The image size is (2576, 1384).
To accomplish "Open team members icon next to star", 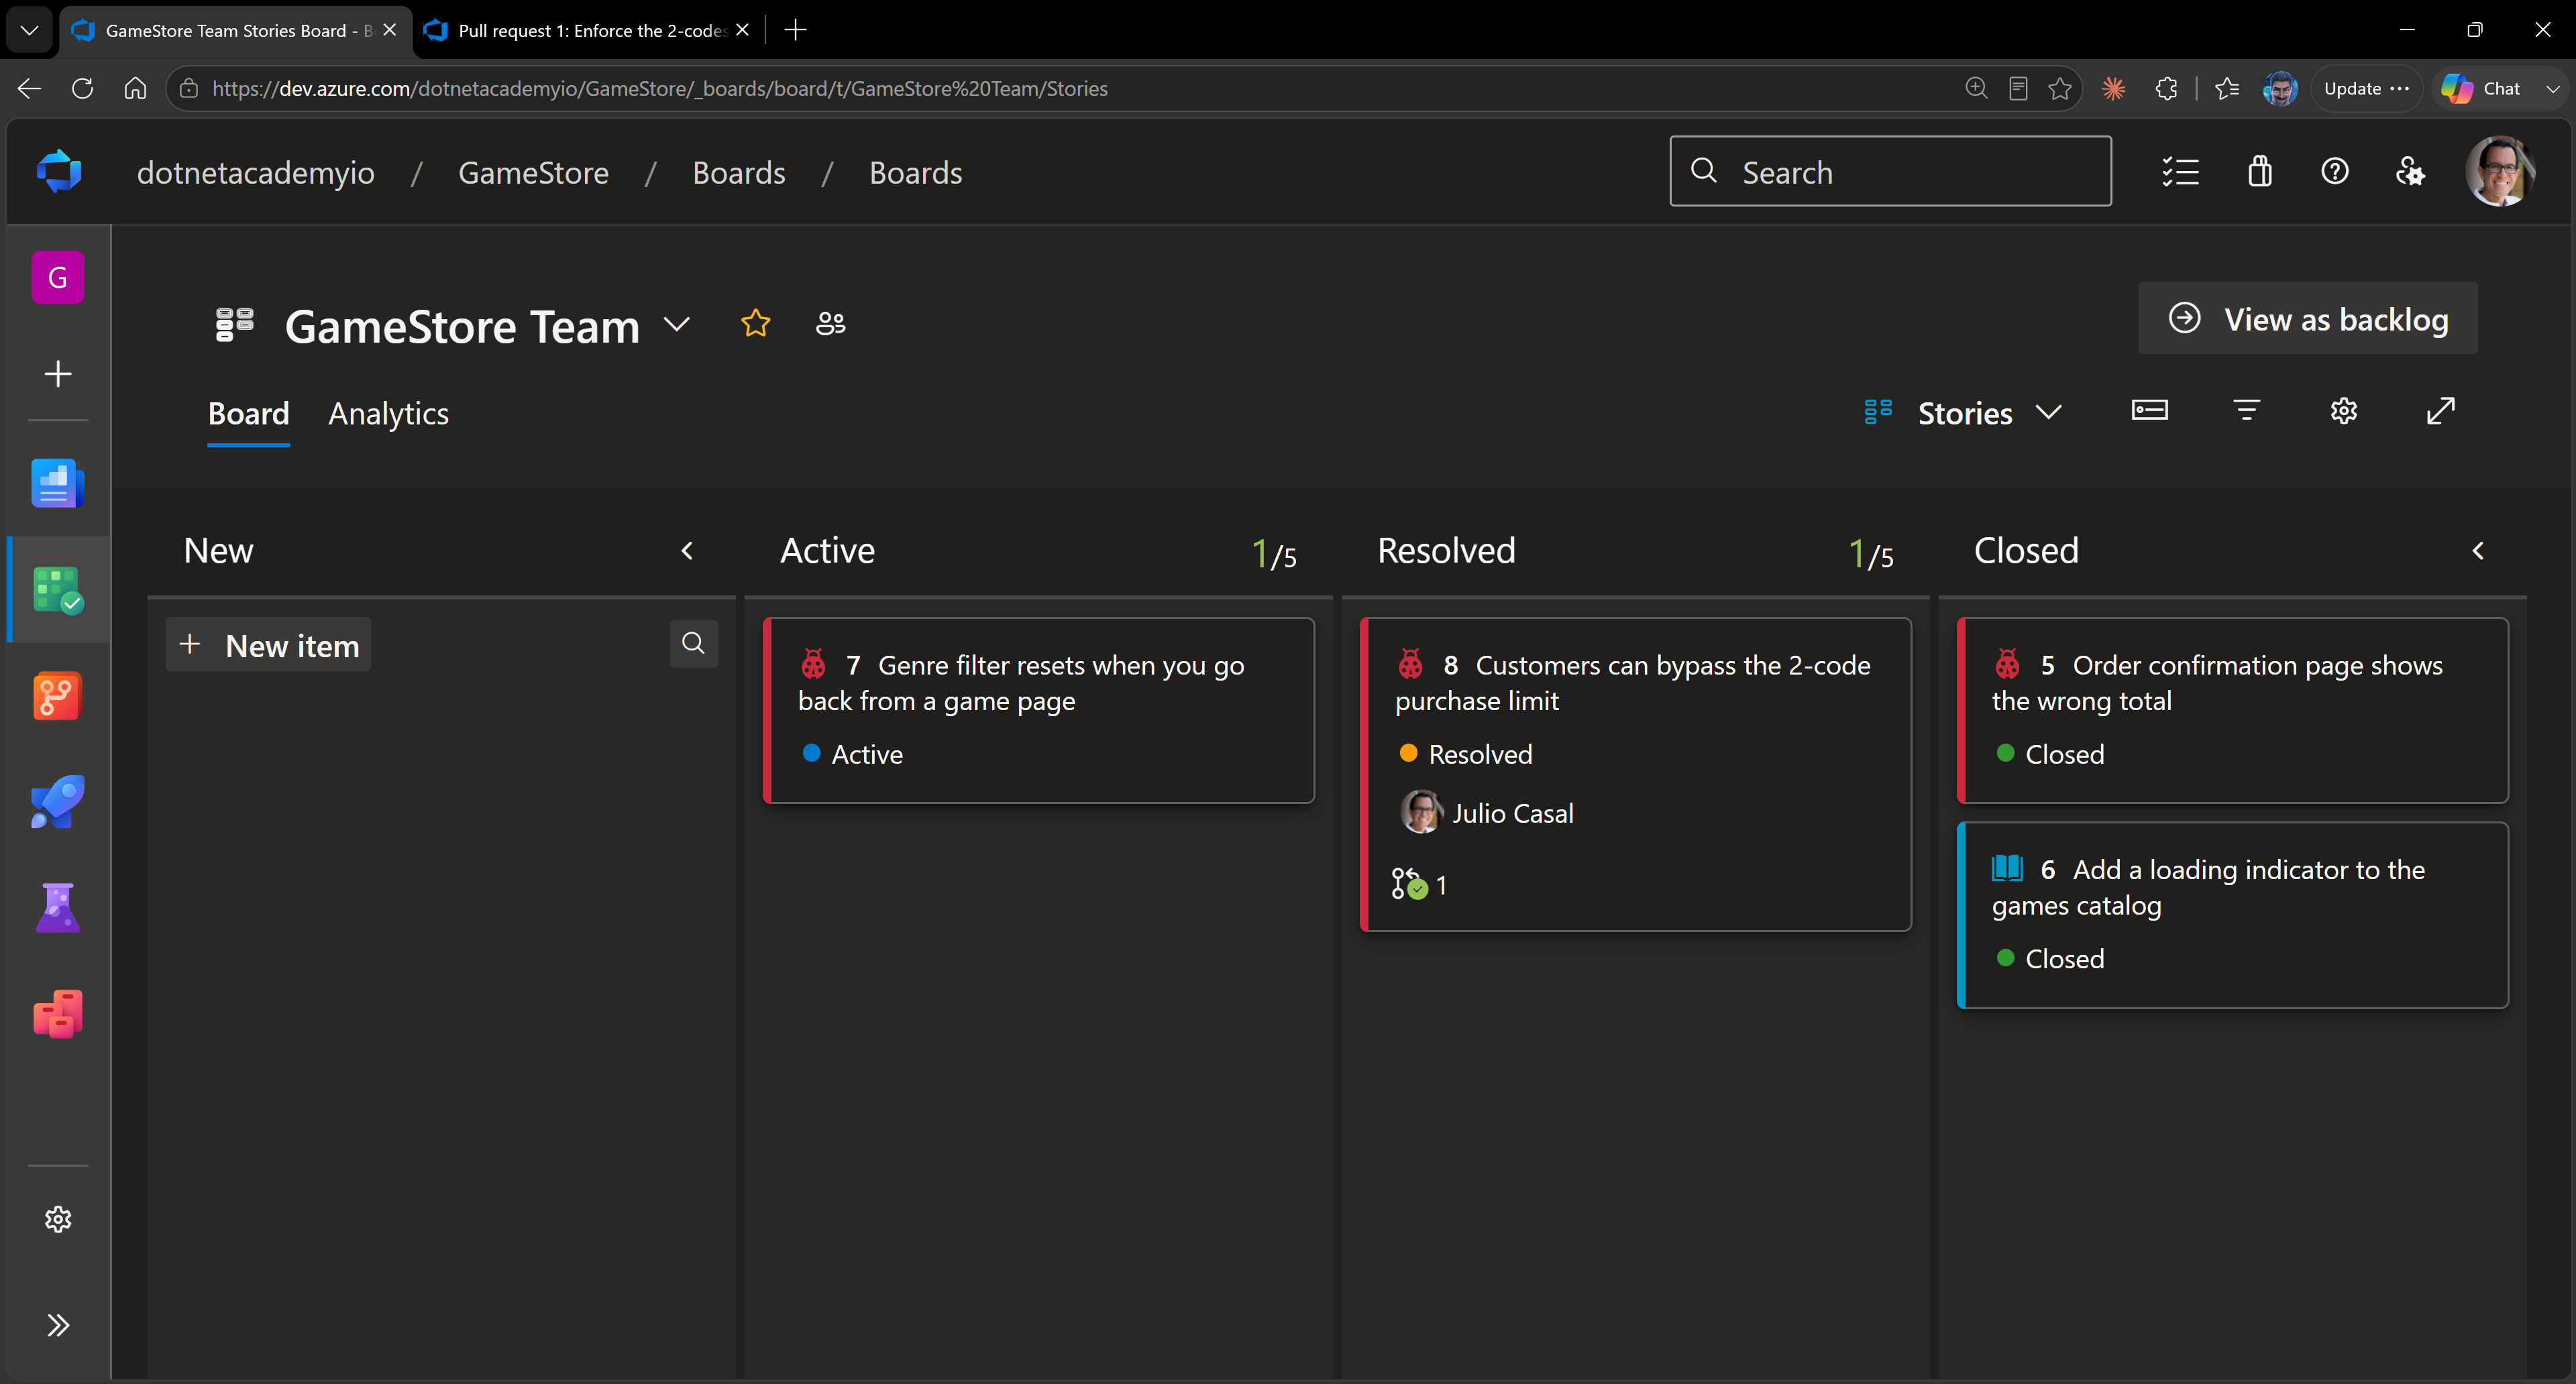I will (831, 324).
